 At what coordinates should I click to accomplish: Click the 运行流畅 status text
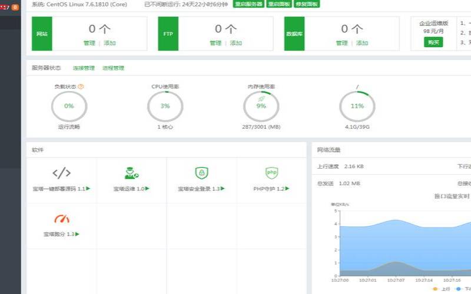[x=69, y=127]
